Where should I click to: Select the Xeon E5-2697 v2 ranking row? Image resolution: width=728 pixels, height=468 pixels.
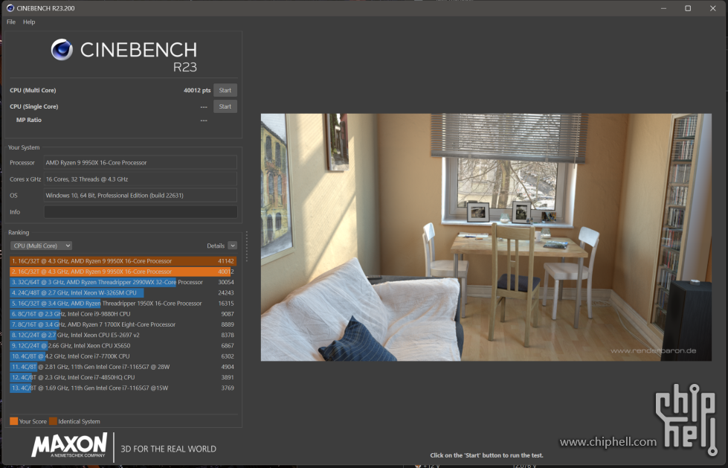click(x=123, y=335)
